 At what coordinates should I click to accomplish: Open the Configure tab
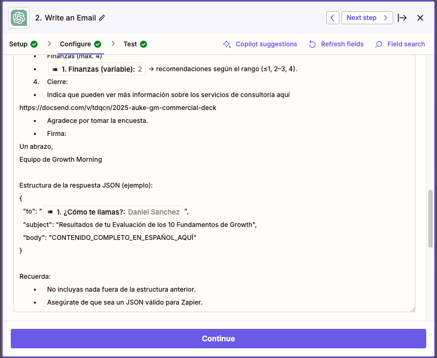click(x=80, y=44)
